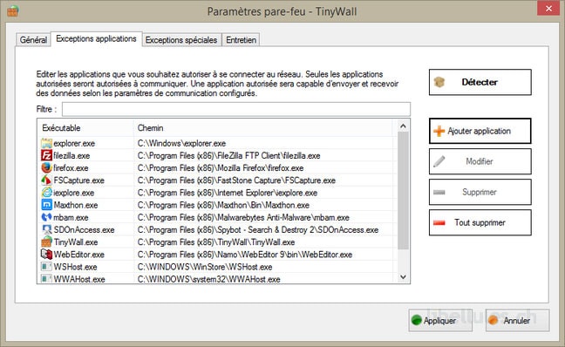
Task: Click the Maxthon blue icon
Action: (46, 205)
